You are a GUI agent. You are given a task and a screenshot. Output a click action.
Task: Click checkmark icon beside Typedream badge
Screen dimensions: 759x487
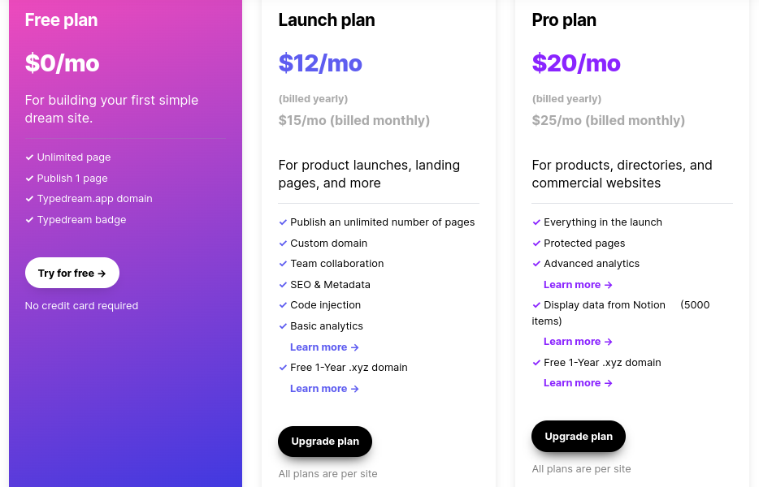29,220
